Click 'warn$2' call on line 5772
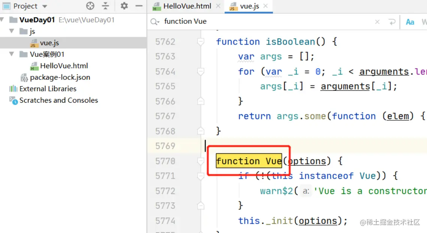 276,191
